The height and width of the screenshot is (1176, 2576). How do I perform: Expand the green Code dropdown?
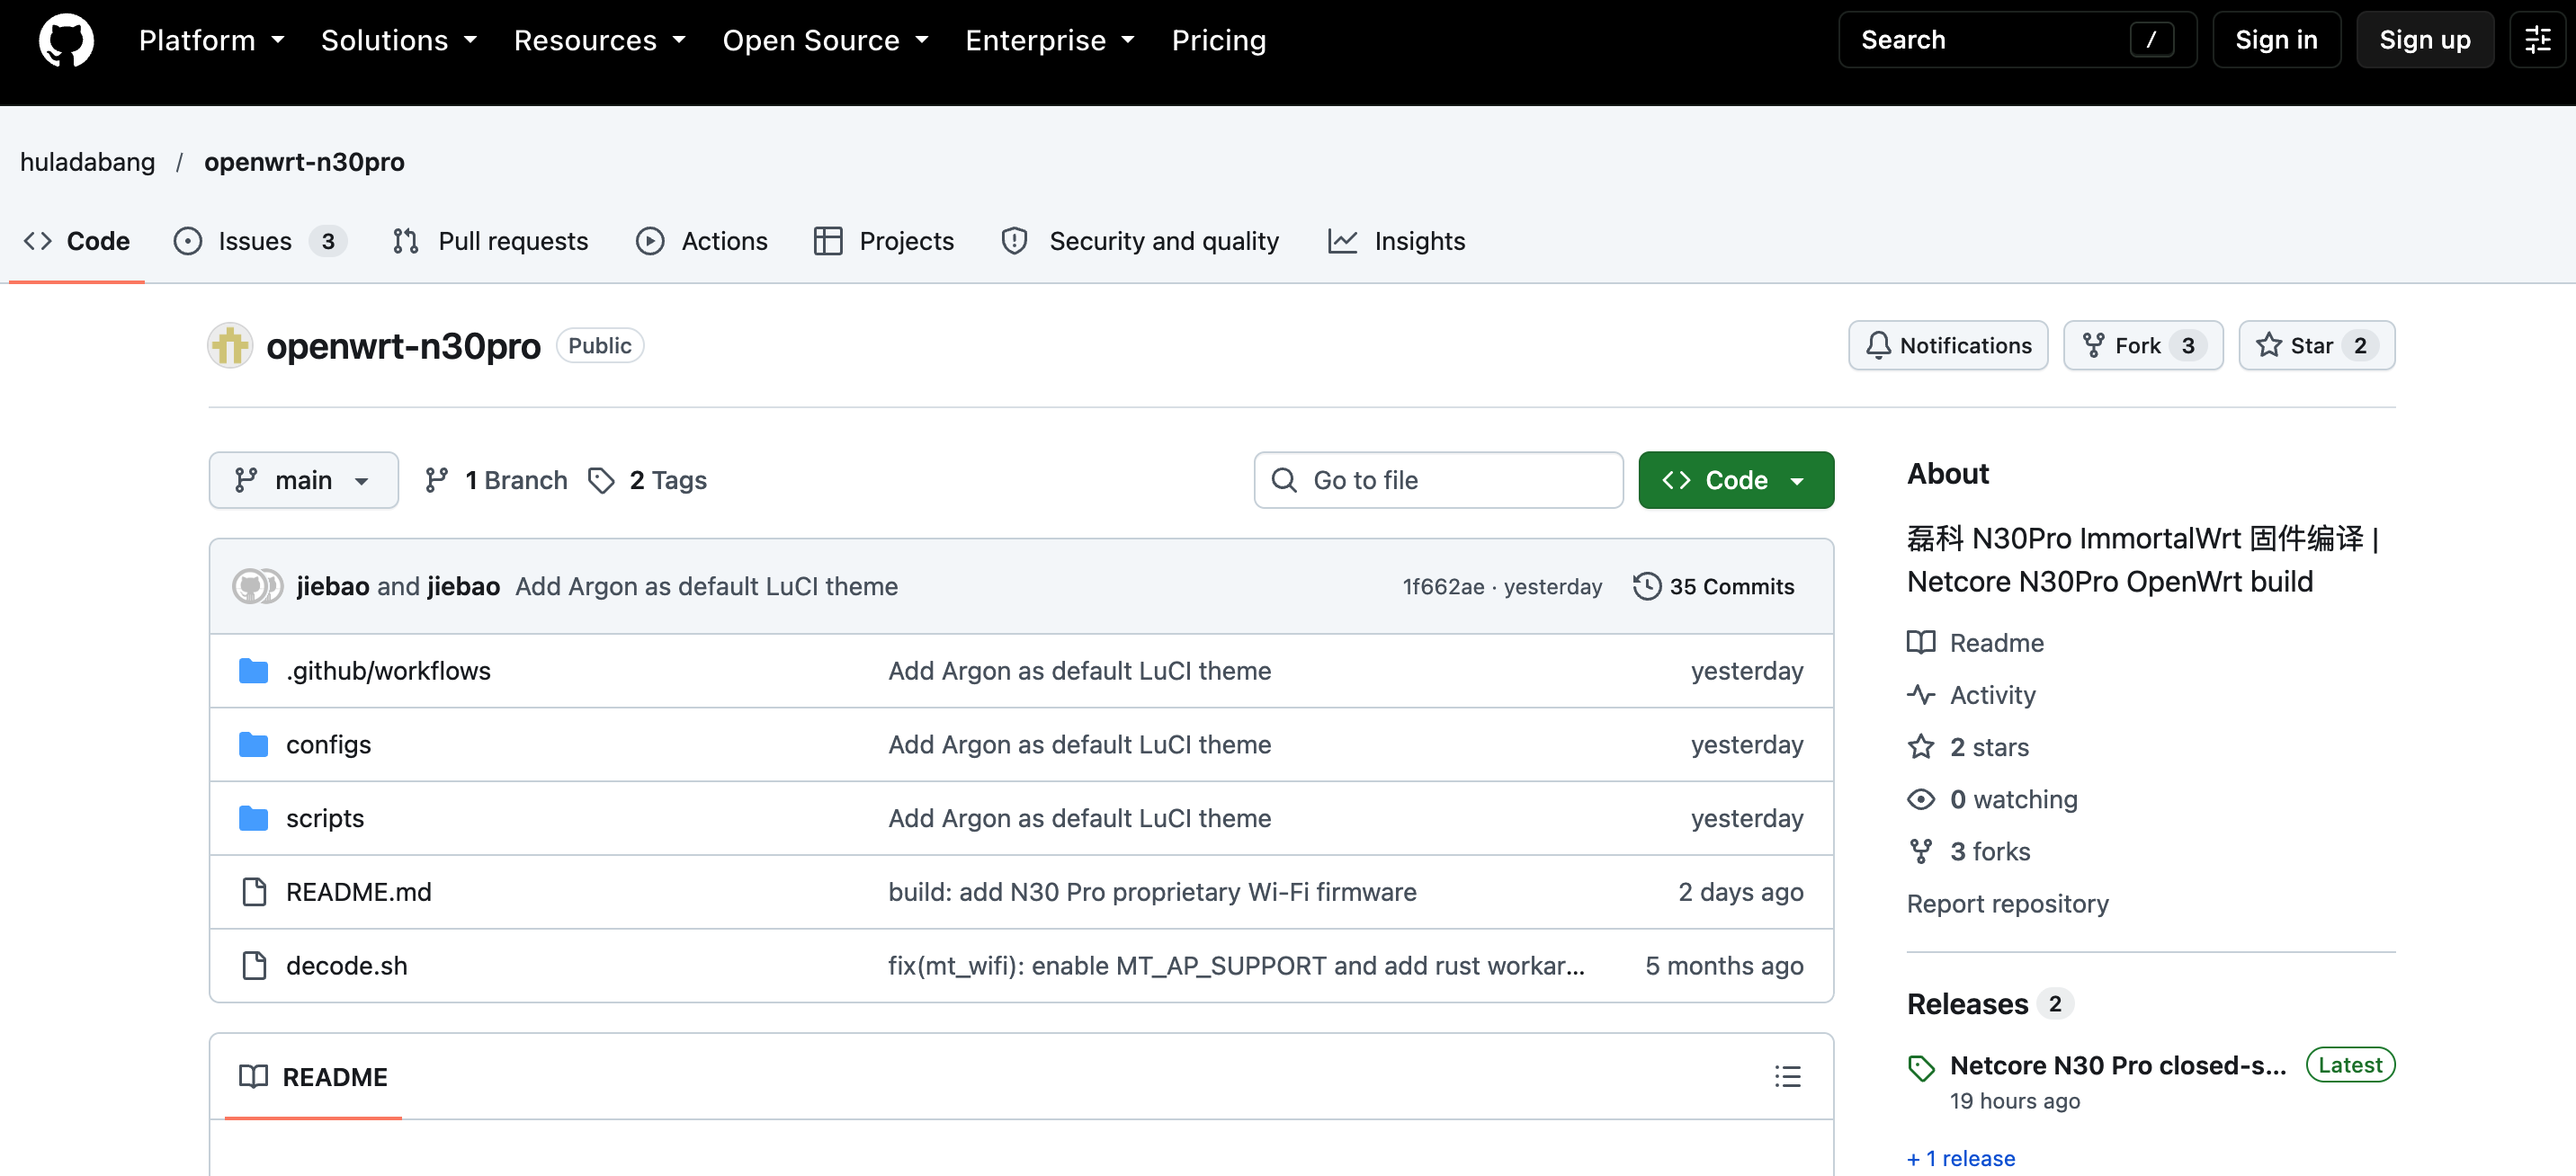point(1735,480)
